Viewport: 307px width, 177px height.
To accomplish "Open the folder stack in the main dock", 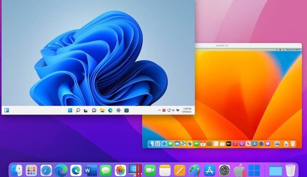I will [276, 171].
